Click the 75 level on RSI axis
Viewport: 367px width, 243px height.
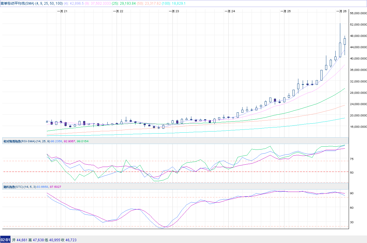tap(352, 159)
